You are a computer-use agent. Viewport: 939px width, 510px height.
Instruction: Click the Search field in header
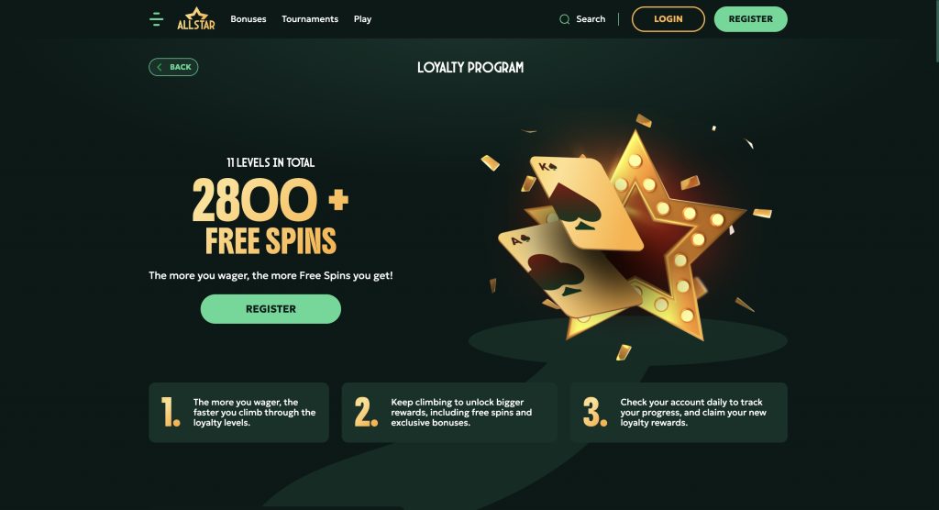coord(582,19)
